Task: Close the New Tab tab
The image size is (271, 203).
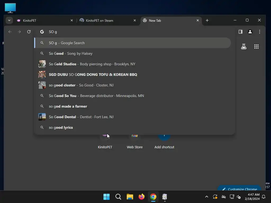Action: pyautogui.click(x=197, y=20)
